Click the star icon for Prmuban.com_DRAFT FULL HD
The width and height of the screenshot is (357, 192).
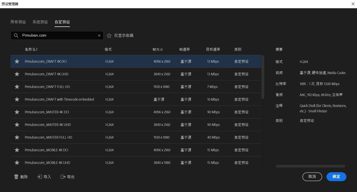17,87
